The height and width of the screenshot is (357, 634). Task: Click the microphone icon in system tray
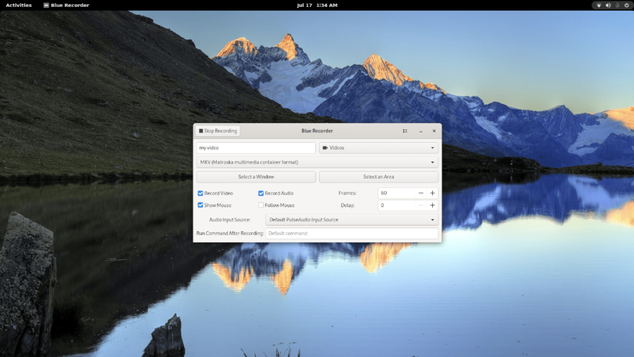(x=617, y=5)
